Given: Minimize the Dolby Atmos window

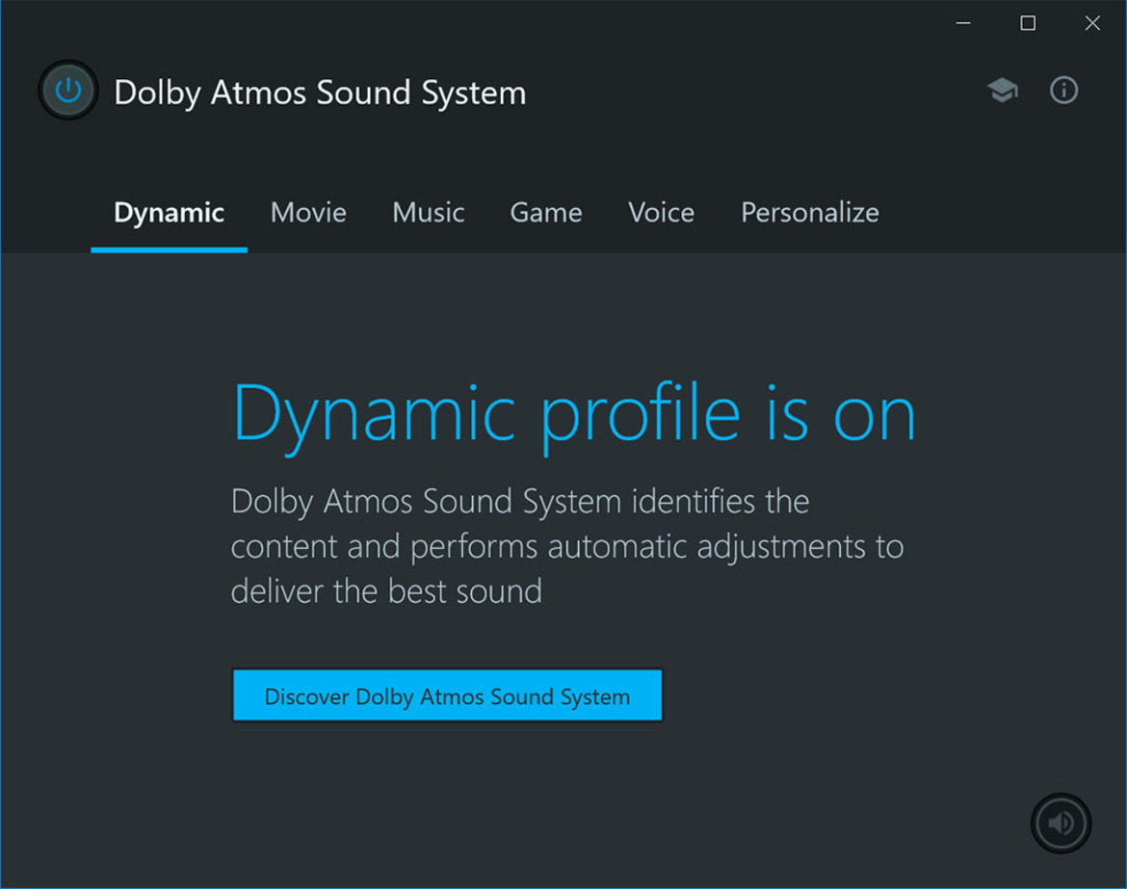Looking at the screenshot, I should click(963, 24).
